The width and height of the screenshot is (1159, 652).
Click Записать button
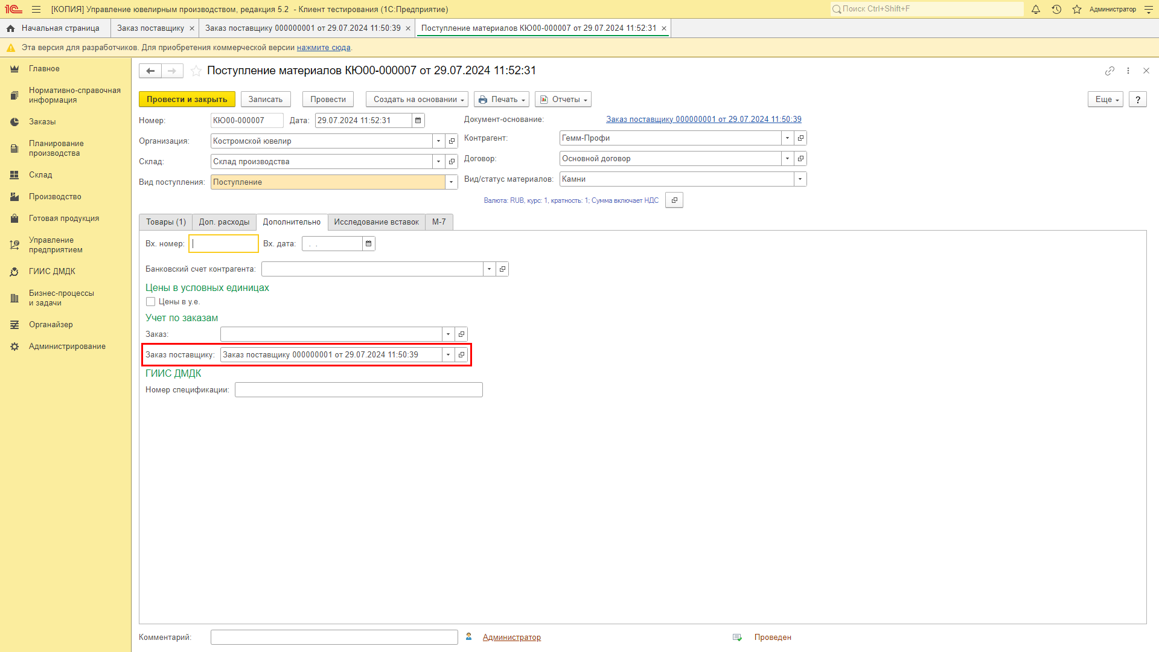tap(266, 99)
